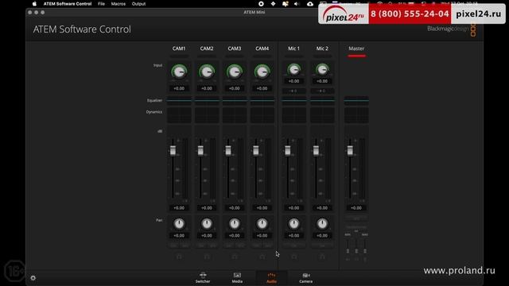Viewport: 509px width, 286px height.
Task: Click the CAM3 input gain knob
Action: pyautogui.click(x=235, y=71)
